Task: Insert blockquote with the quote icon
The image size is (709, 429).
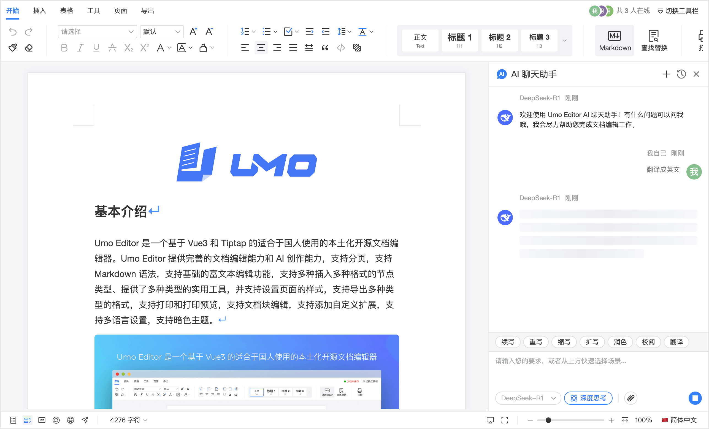Action: 325,48
